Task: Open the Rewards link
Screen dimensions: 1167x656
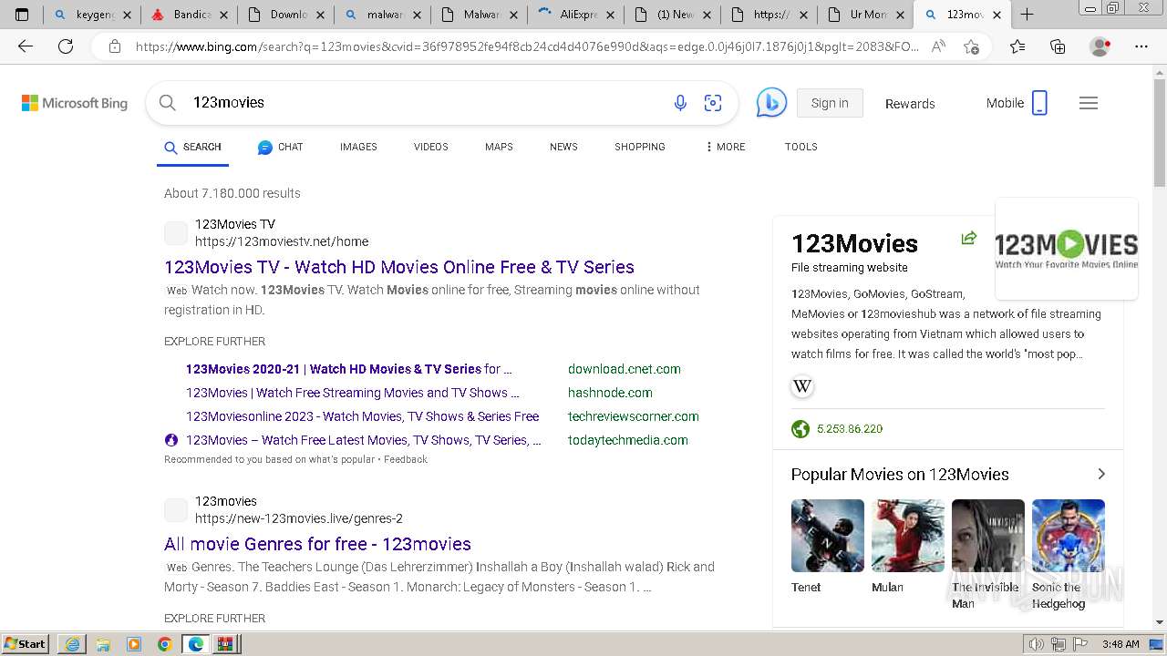Action: coord(910,104)
